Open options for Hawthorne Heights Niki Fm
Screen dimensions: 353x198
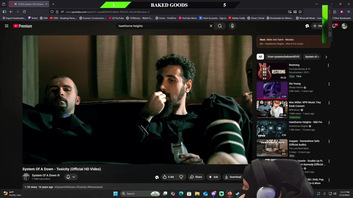tap(329, 123)
